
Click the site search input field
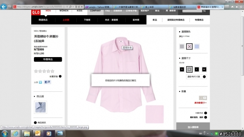point(192,11)
